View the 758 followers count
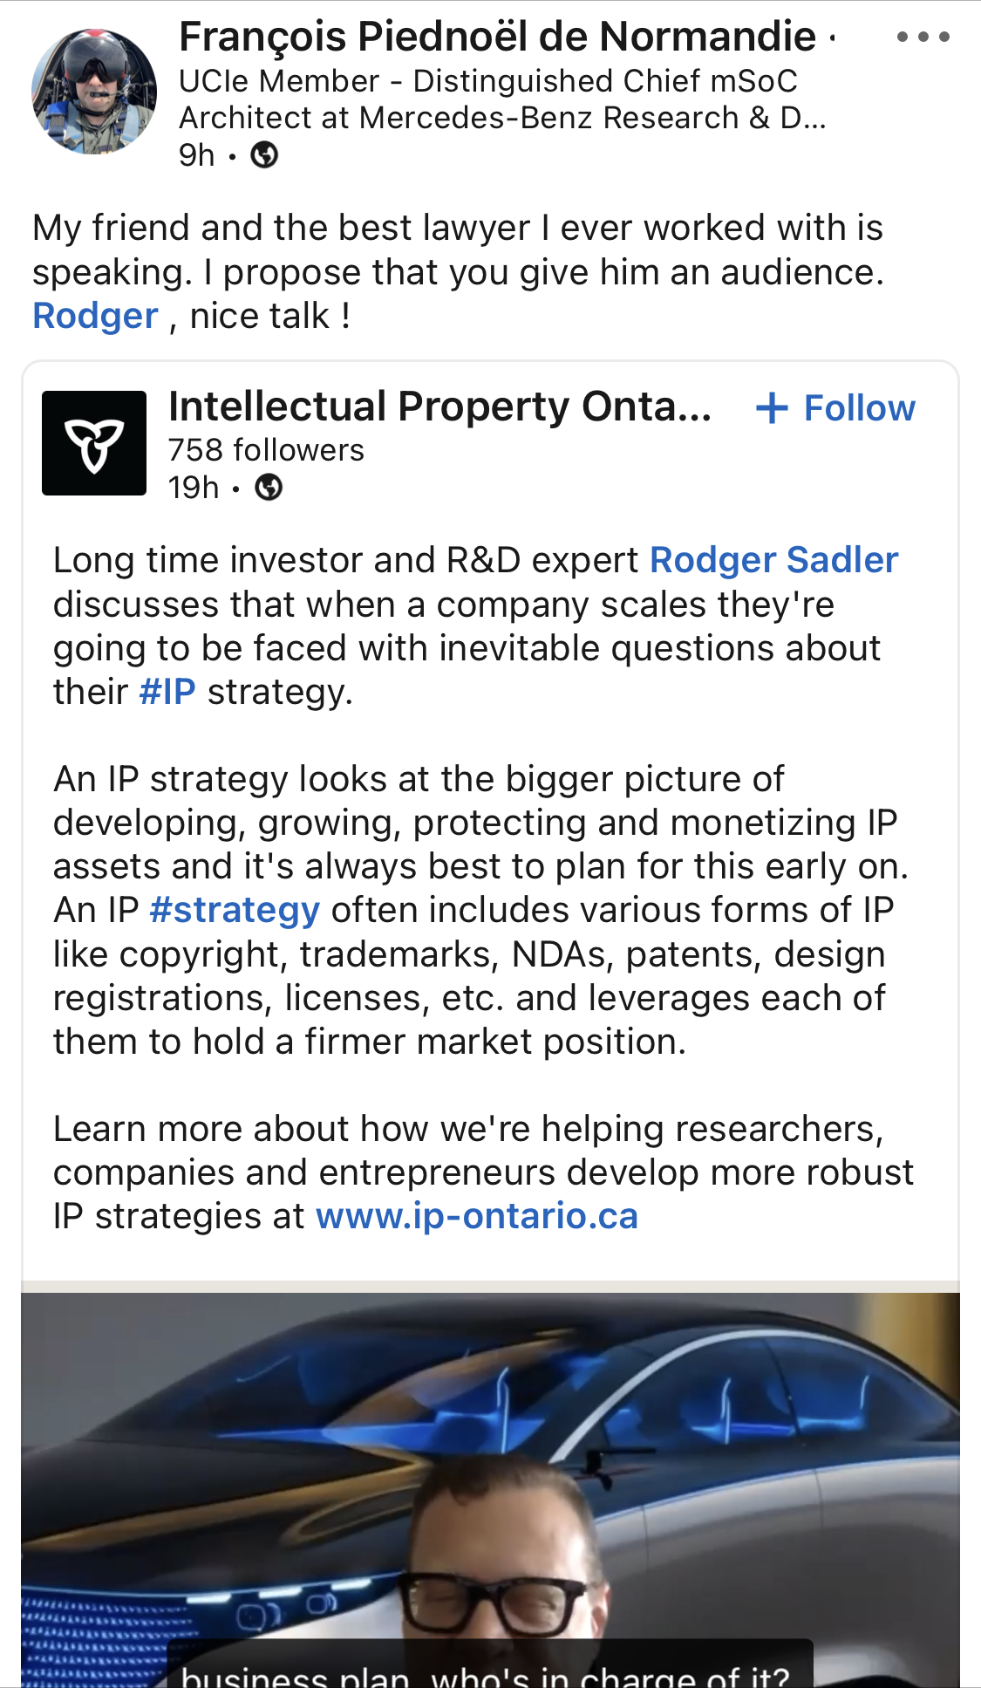The height and width of the screenshot is (1688, 981). [266, 450]
